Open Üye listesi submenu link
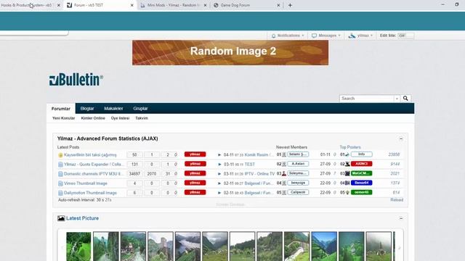This screenshot has height=261, width=465. coord(120,118)
